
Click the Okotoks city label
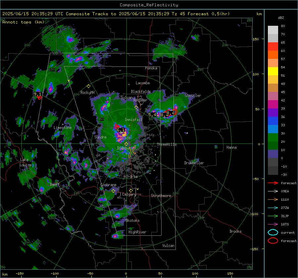point(132,220)
